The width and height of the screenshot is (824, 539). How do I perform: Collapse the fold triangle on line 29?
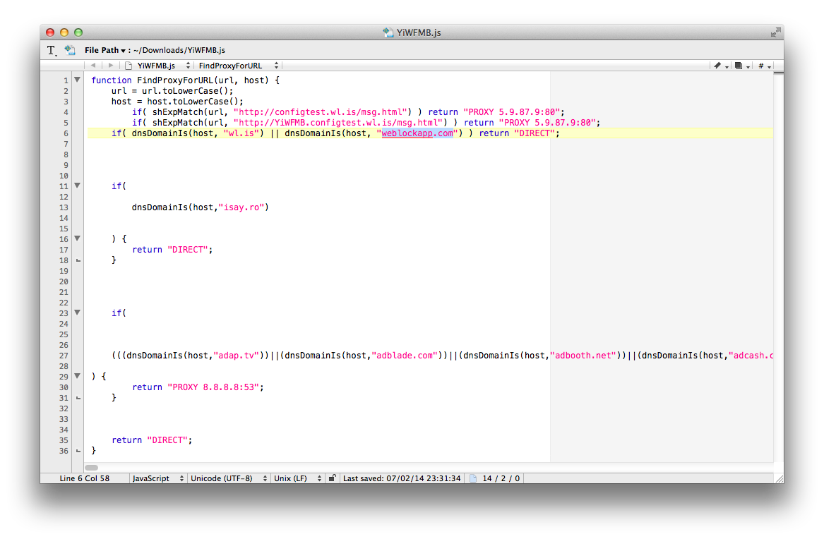(77, 376)
